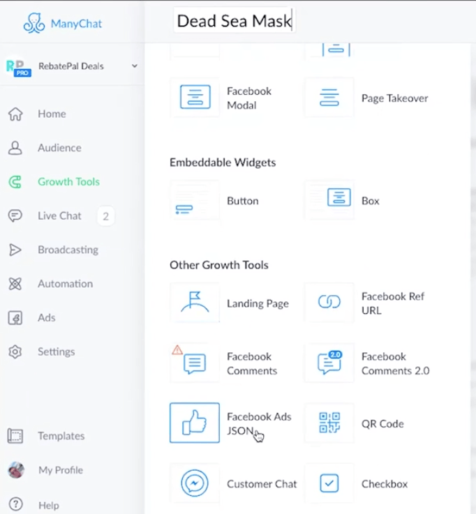Select Growth Tools menu label
Screen dimensions: 476x514
point(68,181)
